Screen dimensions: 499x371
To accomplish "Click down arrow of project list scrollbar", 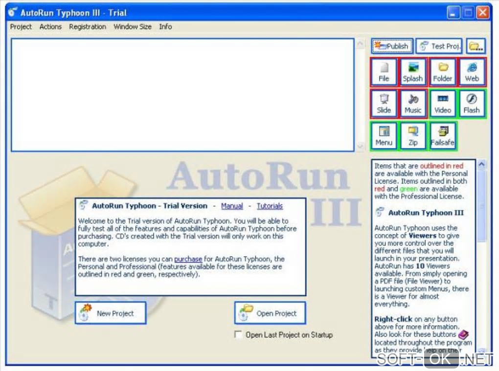I will click(x=360, y=146).
